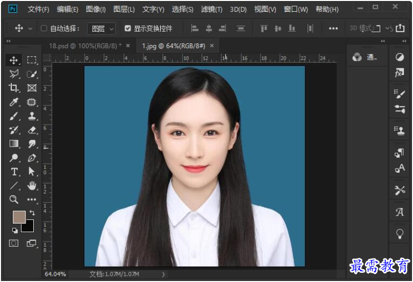Toggle Quick Mask mode
Screen dimensions: 413x282
[x=14, y=243]
